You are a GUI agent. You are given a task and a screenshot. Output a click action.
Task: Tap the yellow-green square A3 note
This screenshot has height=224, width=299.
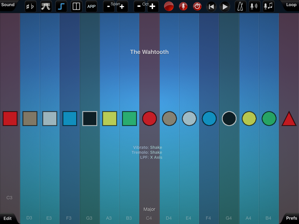[109, 119]
